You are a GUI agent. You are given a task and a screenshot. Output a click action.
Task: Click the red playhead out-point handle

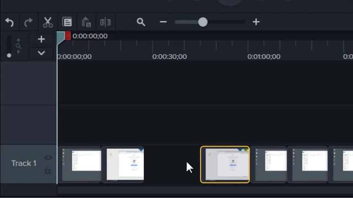[x=68, y=36]
